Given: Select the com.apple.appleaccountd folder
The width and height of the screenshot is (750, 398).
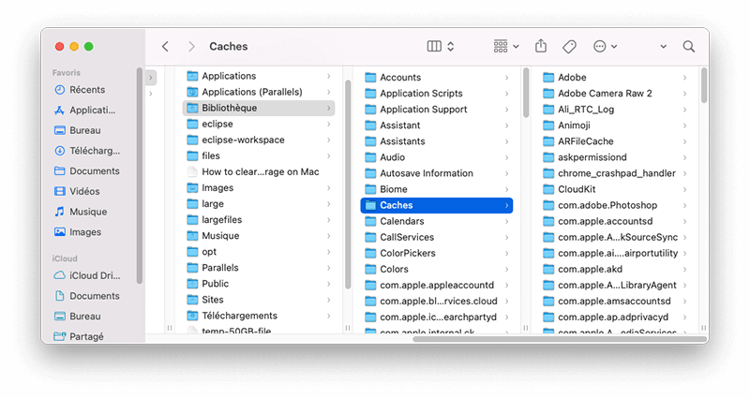Looking at the screenshot, I should click(436, 286).
